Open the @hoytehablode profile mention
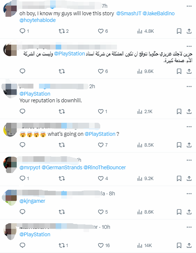This screenshot has height=253, width=196. tap(37, 20)
